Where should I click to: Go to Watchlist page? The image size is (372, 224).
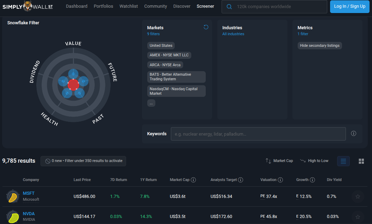129,6
